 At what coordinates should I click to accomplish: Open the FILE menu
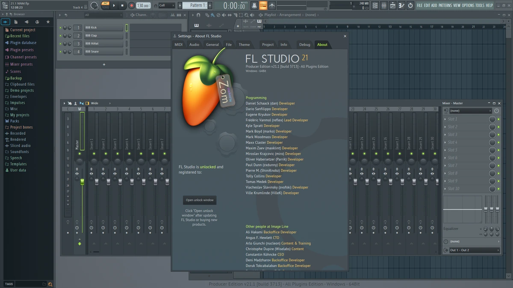(x=419, y=6)
